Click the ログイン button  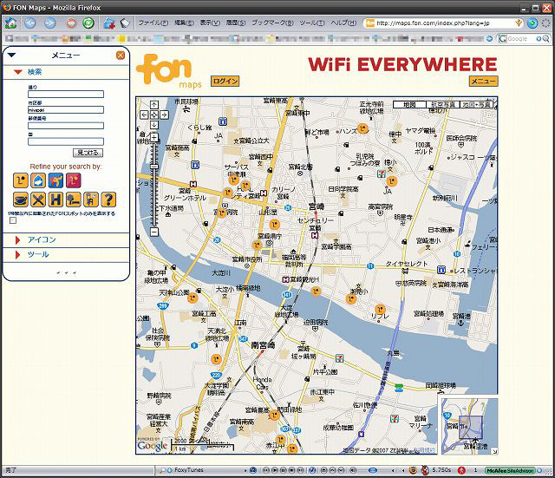[225, 82]
